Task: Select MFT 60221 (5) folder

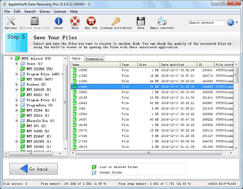Action: point(38,94)
